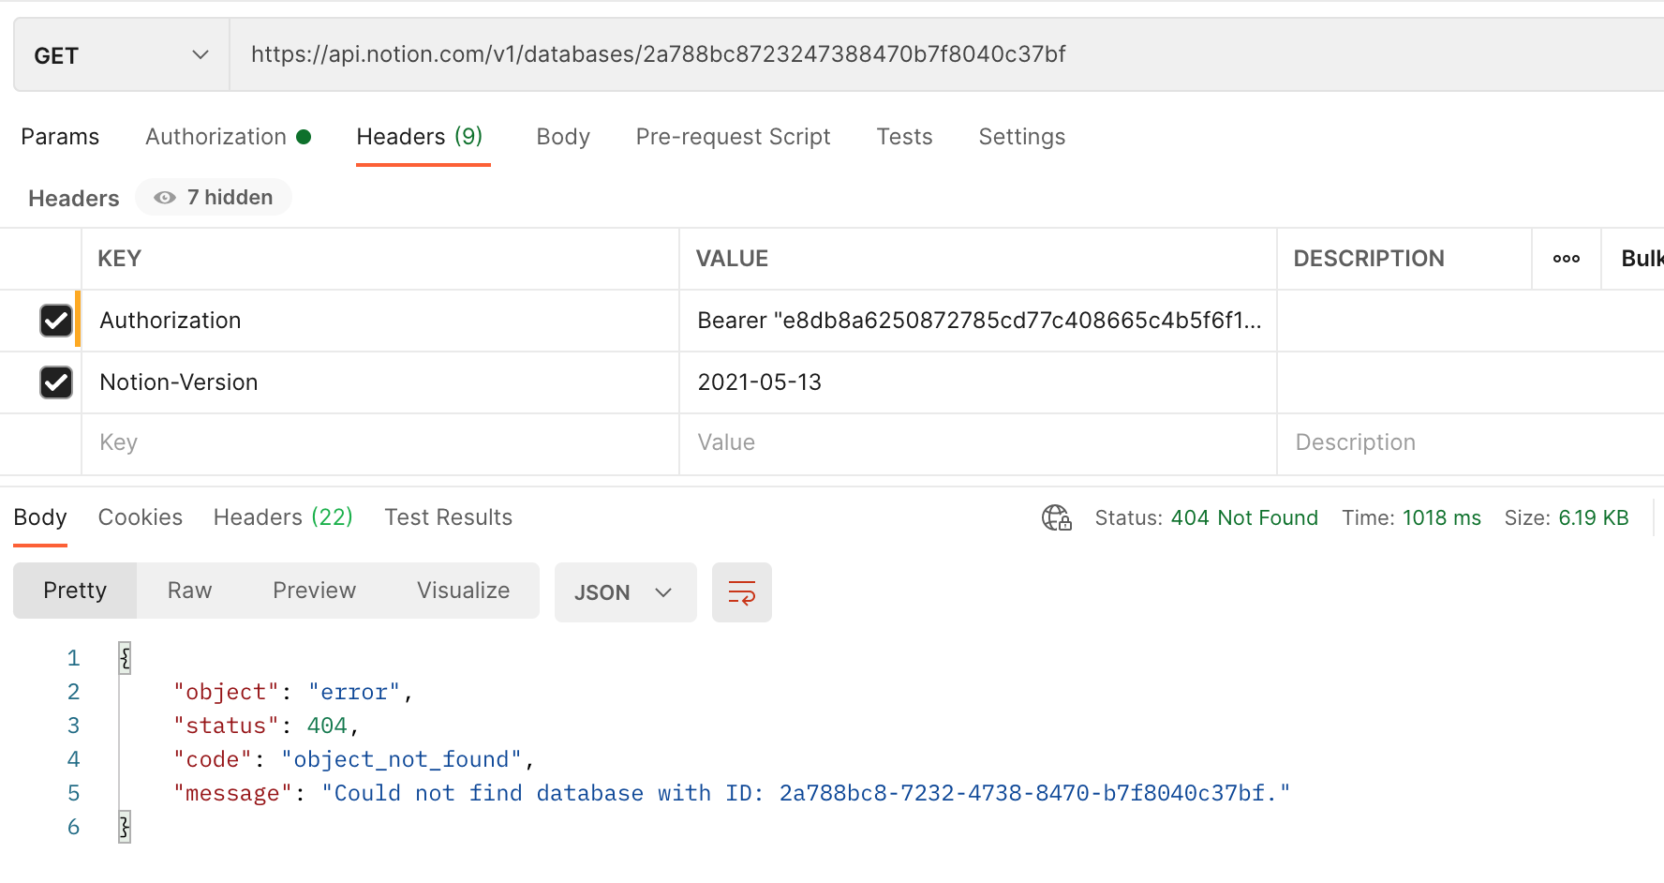This screenshot has width=1664, height=883.
Task: Collapse JSON object at line 1 brace
Action: tap(125, 658)
